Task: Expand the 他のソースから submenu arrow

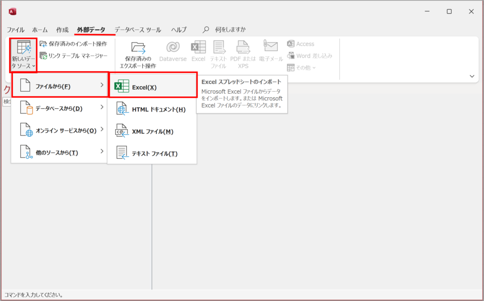Action: pos(102,151)
